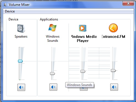The image size is (136, 102).
Task: Open the Device menu
Action: 10,11
